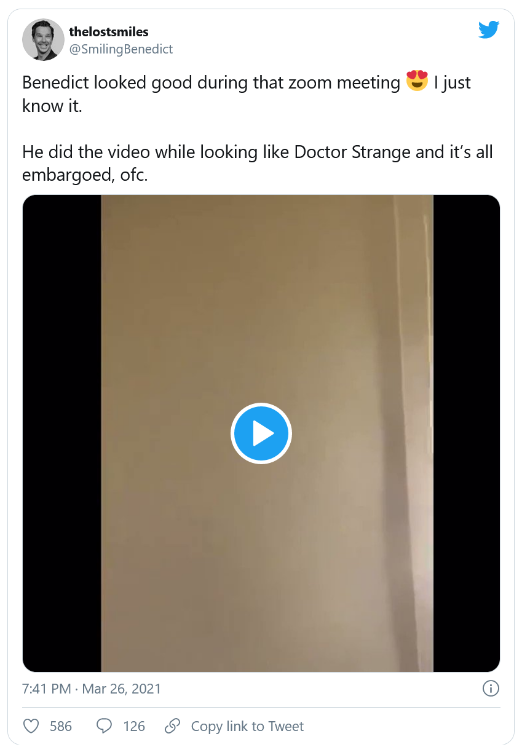
Task: Select Copy link to Tweet text
Action: [x=247, y=726]
